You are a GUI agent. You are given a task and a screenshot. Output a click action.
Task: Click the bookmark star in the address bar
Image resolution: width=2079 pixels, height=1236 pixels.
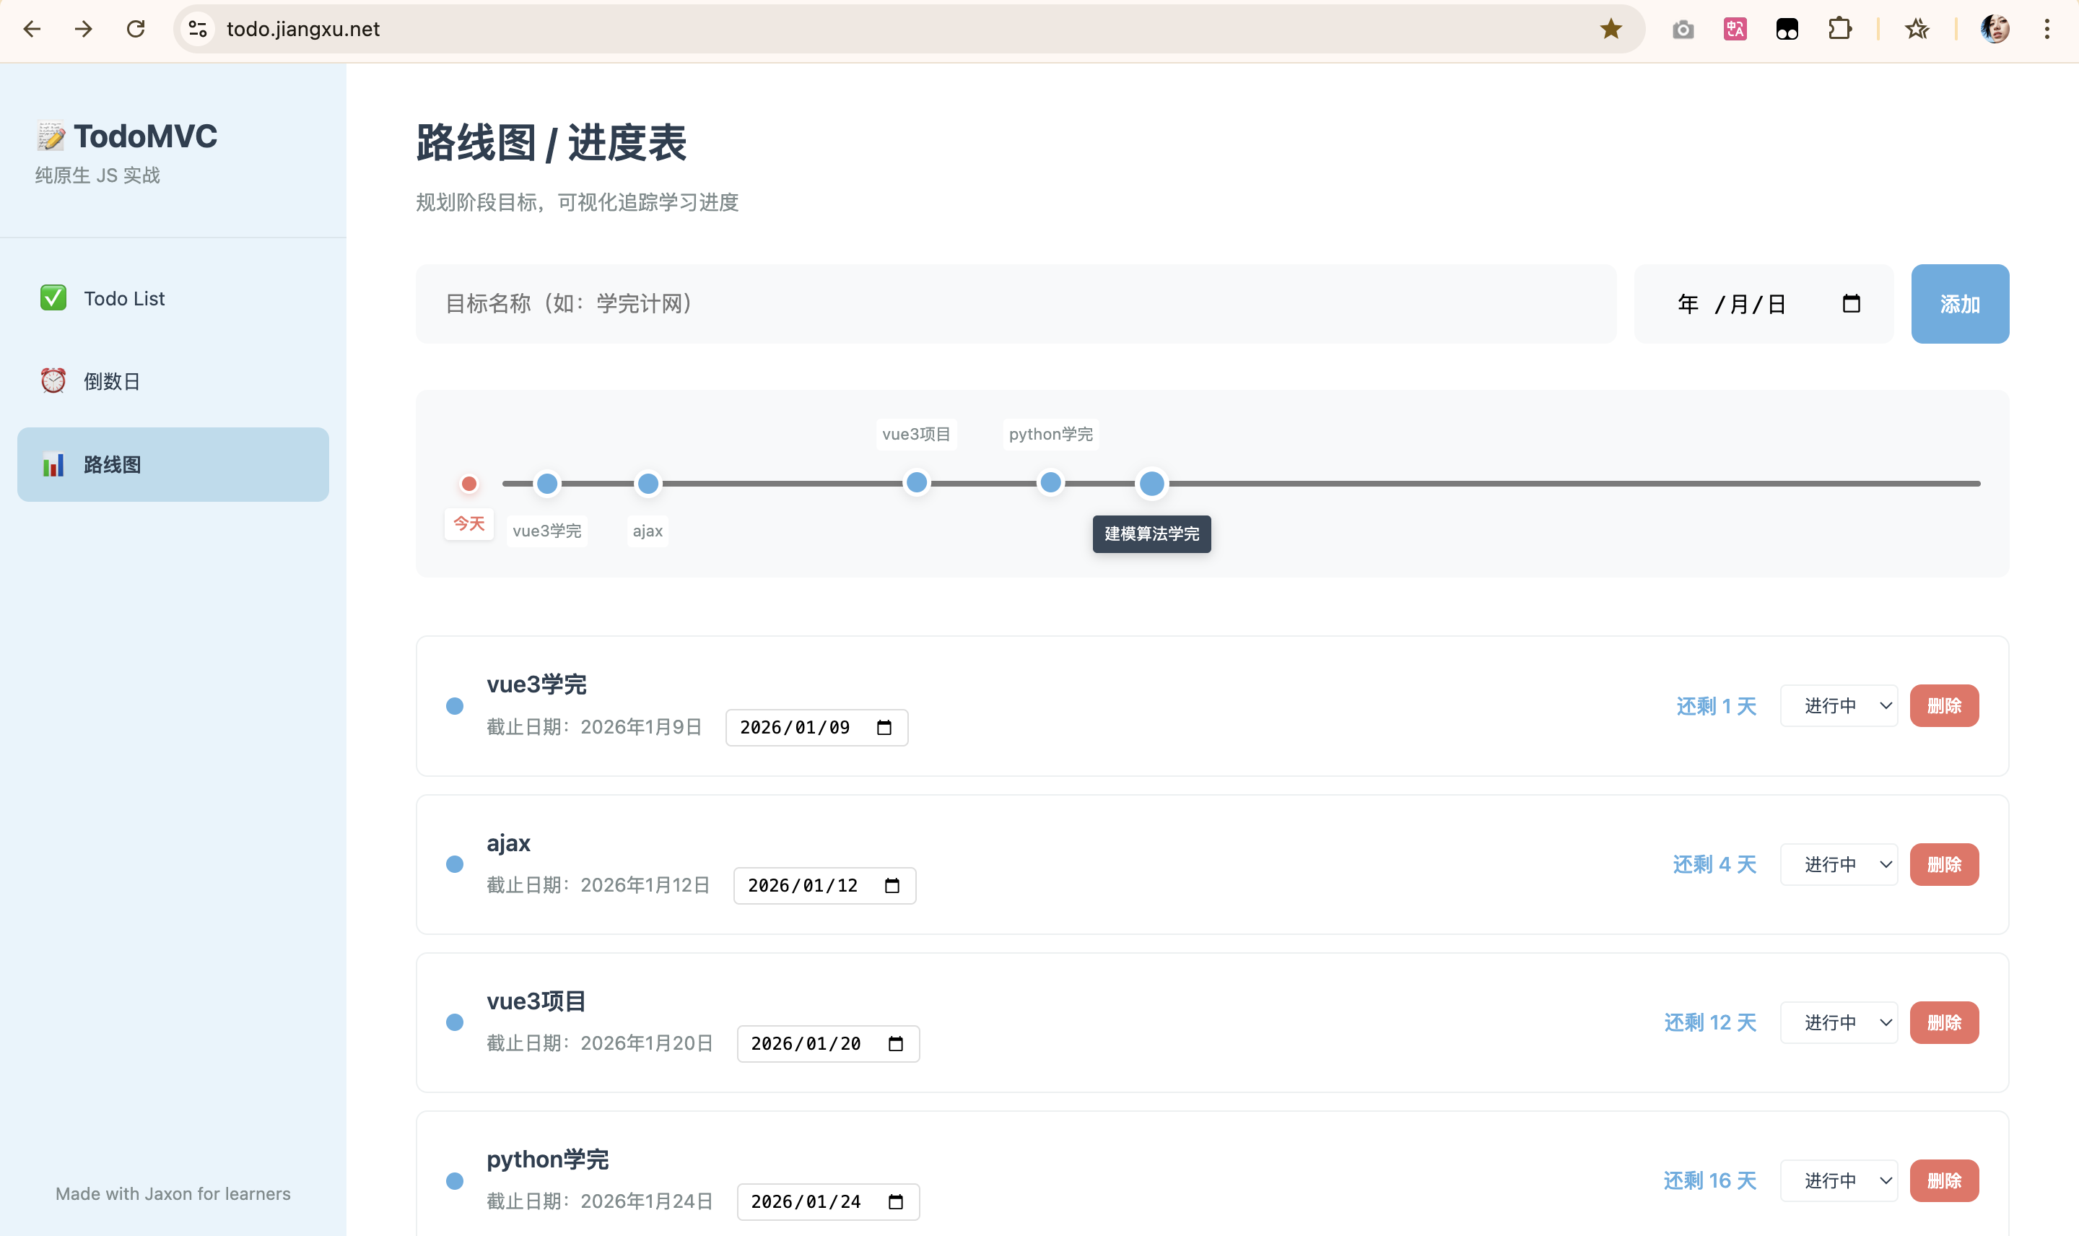1611,28
